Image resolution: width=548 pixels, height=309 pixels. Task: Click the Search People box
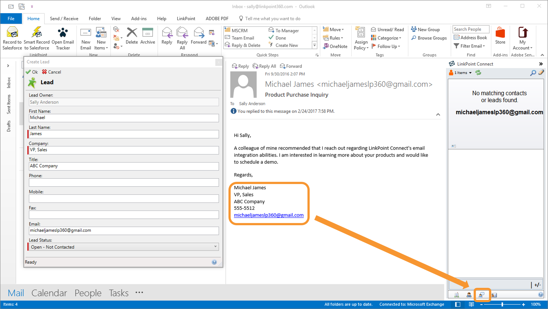[471, 29]
